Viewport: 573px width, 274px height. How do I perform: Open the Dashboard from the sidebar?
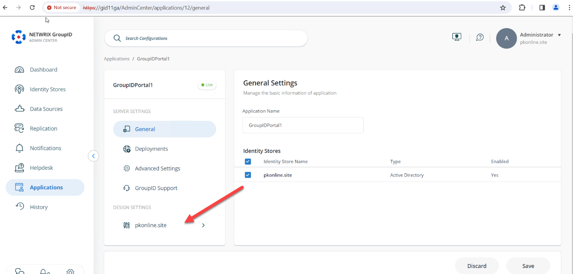click(x=43, y=69)
